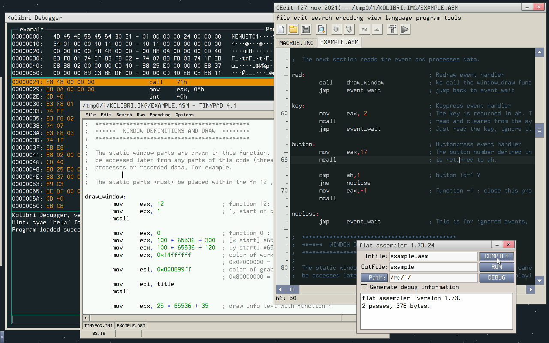Viewport: 549px width, 343px height.
Task: Click CEdit's vertical scrollbar down arrow
Action: click(x=539, y=281)
